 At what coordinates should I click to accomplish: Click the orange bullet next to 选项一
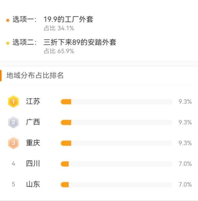coord(8,20)
